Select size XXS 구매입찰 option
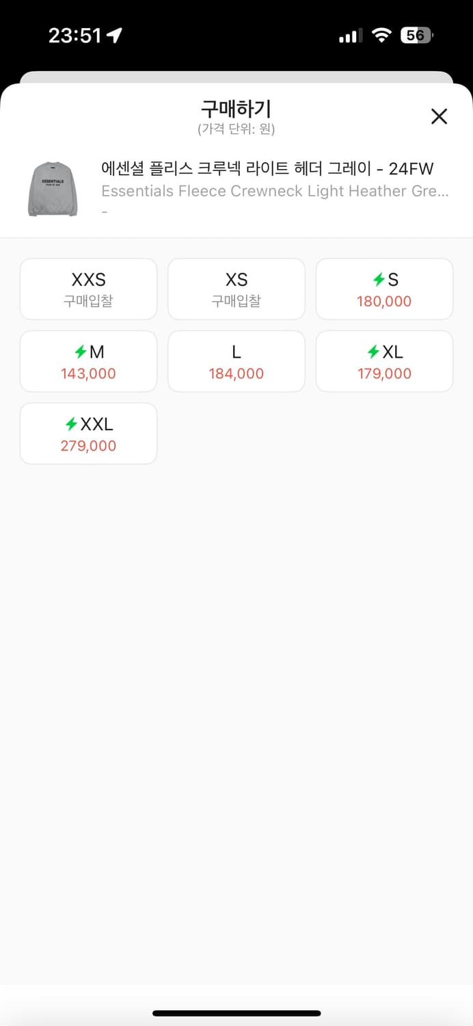 click(x=88, y=289)
